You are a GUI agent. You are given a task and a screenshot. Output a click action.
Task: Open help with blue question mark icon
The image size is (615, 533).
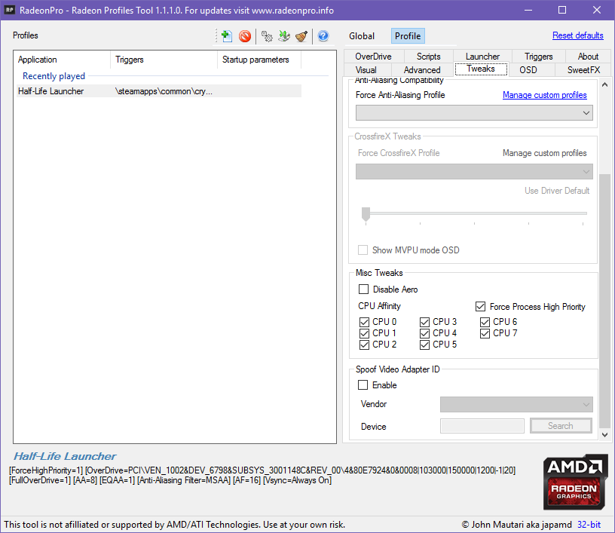tap(323, 36)
